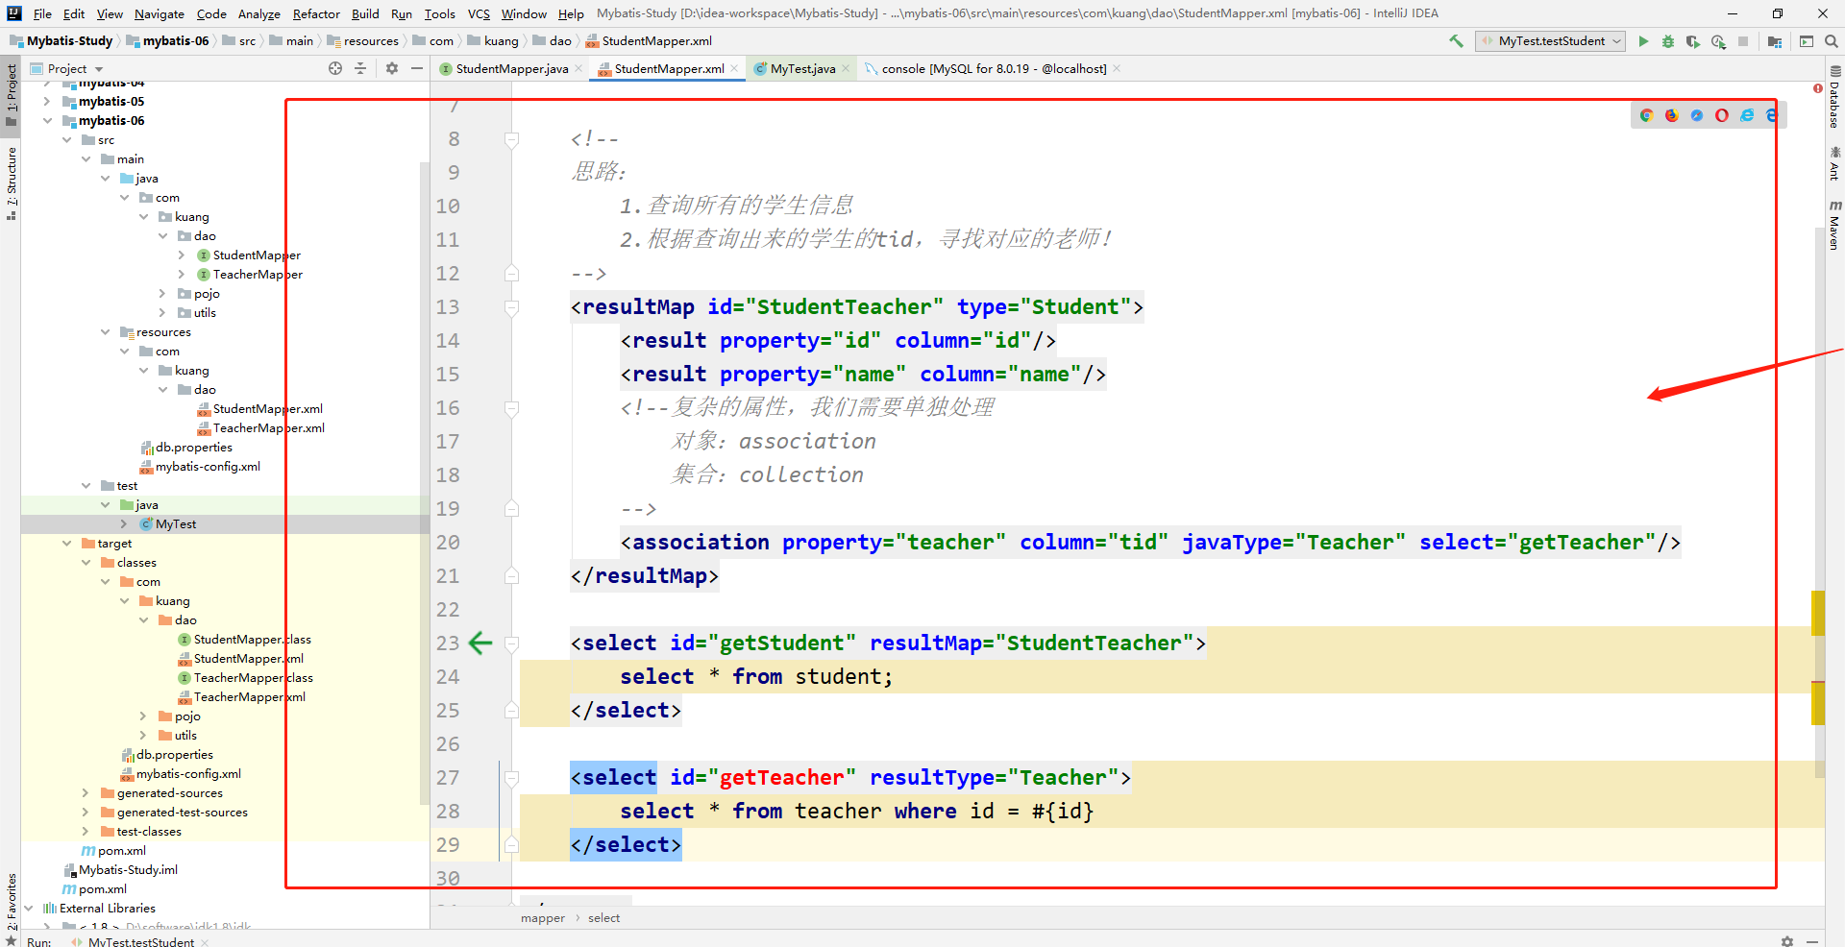1845x947 pixels.
Task: Click select in the editor breadcrumb
Action: [x=603, y=918]
